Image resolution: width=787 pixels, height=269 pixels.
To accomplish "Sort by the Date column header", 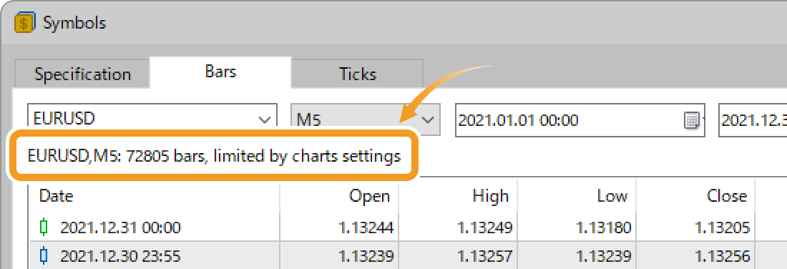I will coord(154,196).
